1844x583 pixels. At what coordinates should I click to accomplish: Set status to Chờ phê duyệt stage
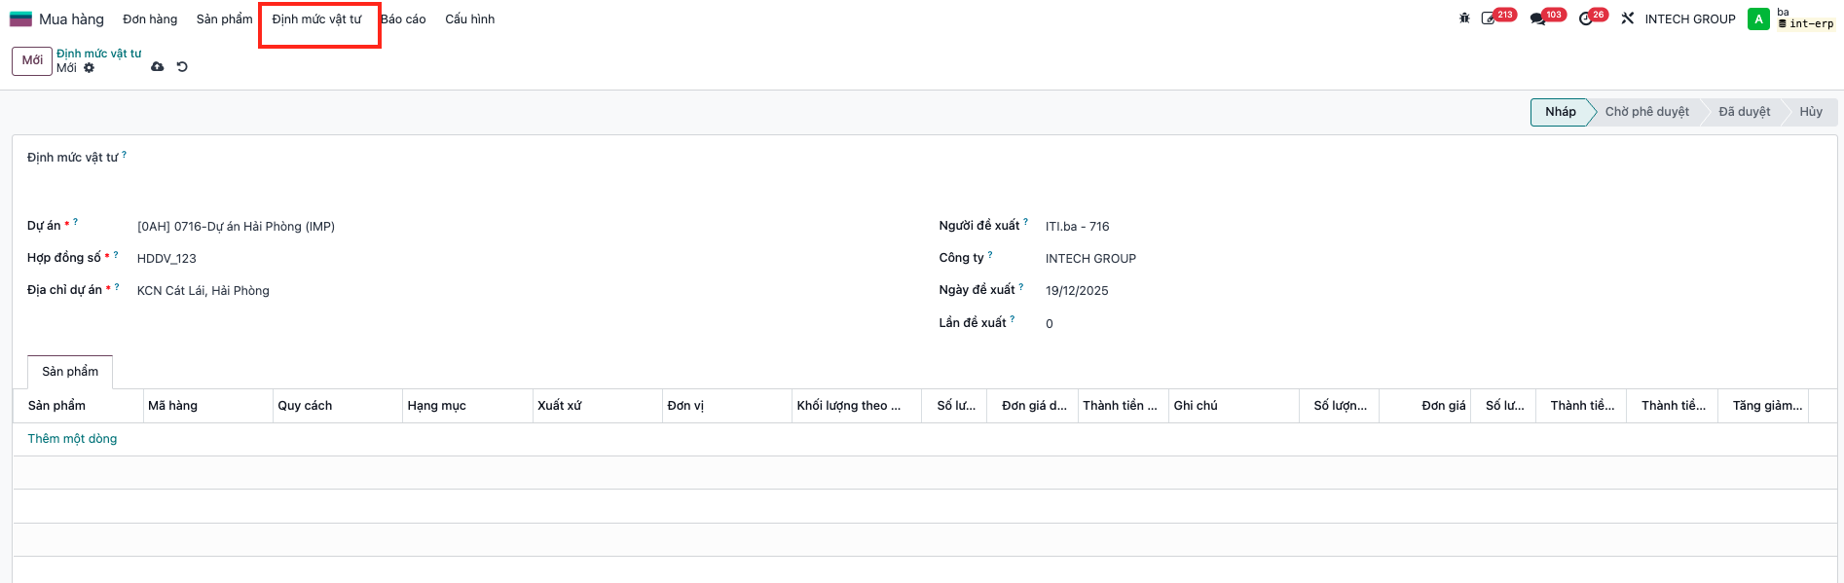1647,112
